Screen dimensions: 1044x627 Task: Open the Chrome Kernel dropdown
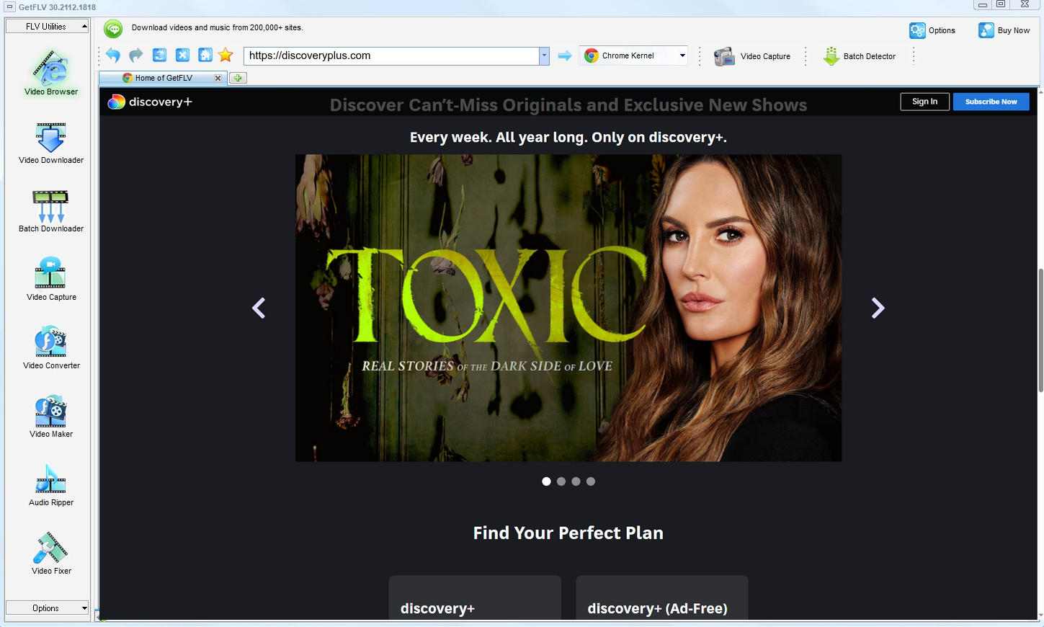click(634, 55)
